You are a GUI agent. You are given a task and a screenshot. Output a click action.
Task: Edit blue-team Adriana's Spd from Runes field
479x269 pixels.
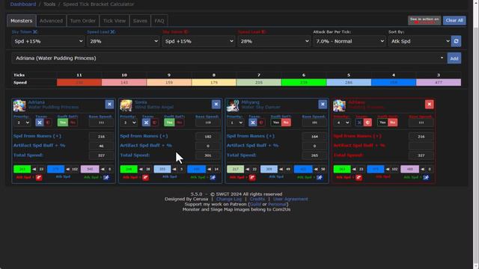click(x=101, y=136)
